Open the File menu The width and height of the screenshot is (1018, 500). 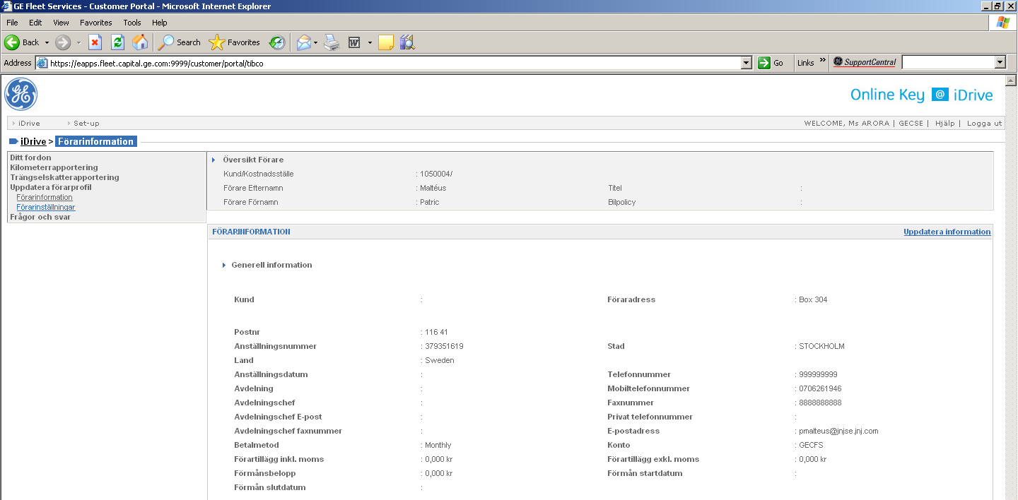[12, 23]
